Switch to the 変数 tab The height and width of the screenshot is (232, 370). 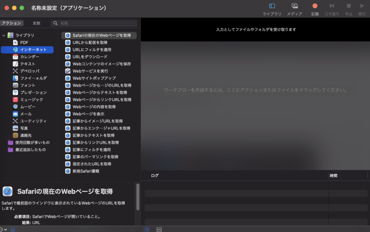(x=36, y=23)
